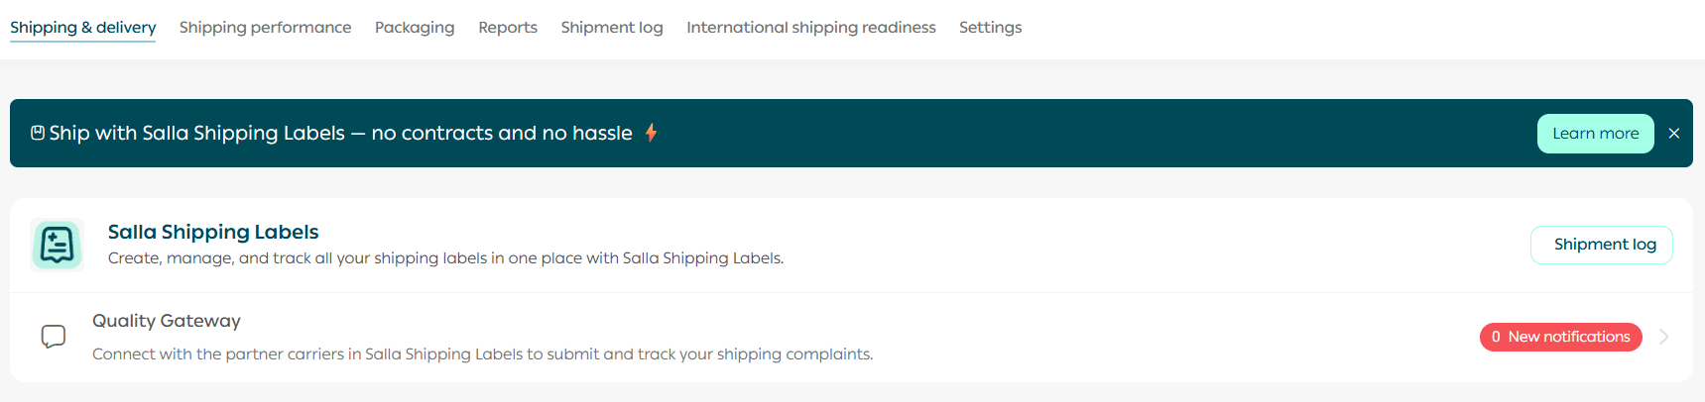Open the Packaging tab
This screenshot has height=402, width=1705.
(x=415, y=28)
